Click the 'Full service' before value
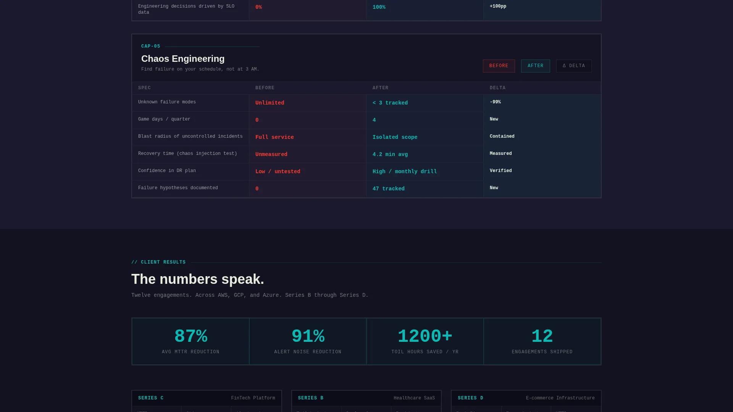Screen dimensions: 733x412 (x=274, y=137)
